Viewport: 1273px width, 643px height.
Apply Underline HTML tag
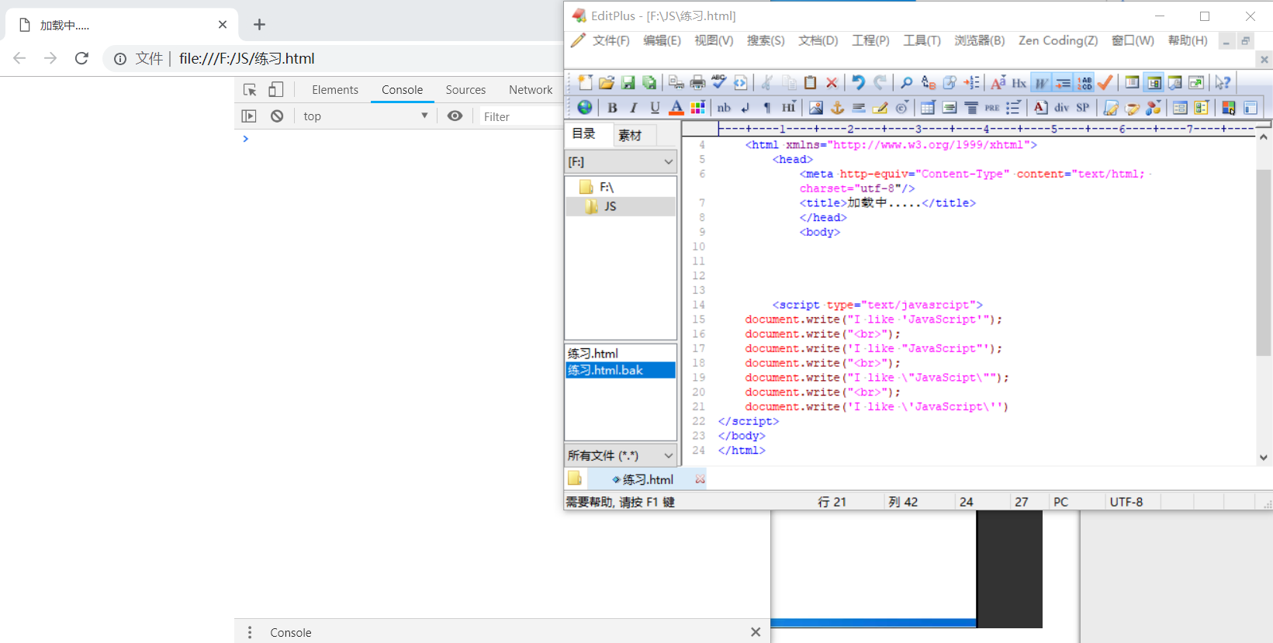click(x=655, y=107)
